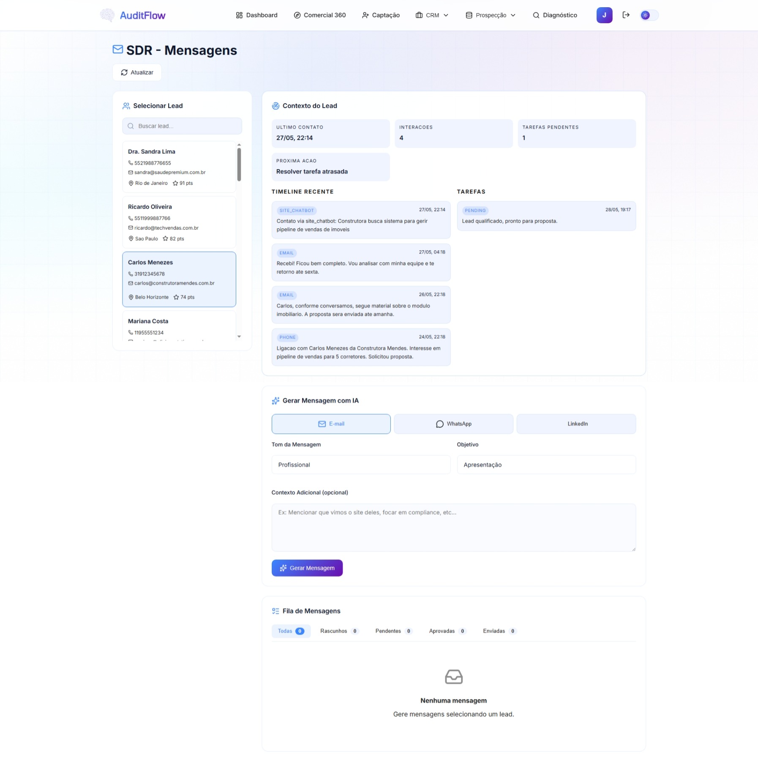Click the Gerar Mensagem com IA sparkle icon

click(275, 400)
